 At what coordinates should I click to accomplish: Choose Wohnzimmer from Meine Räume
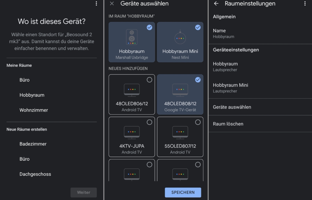(x=34, y=110)
